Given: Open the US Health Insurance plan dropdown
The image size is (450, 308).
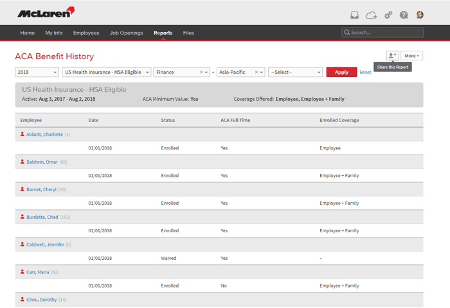Looking at the screenshot, I should (107, 73).
